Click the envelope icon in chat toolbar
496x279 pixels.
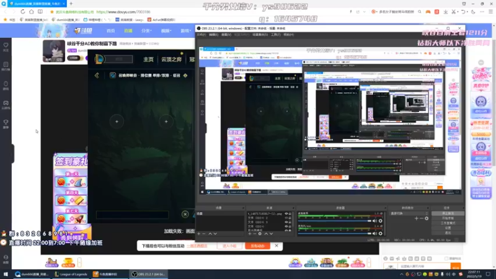pos(392,259)
